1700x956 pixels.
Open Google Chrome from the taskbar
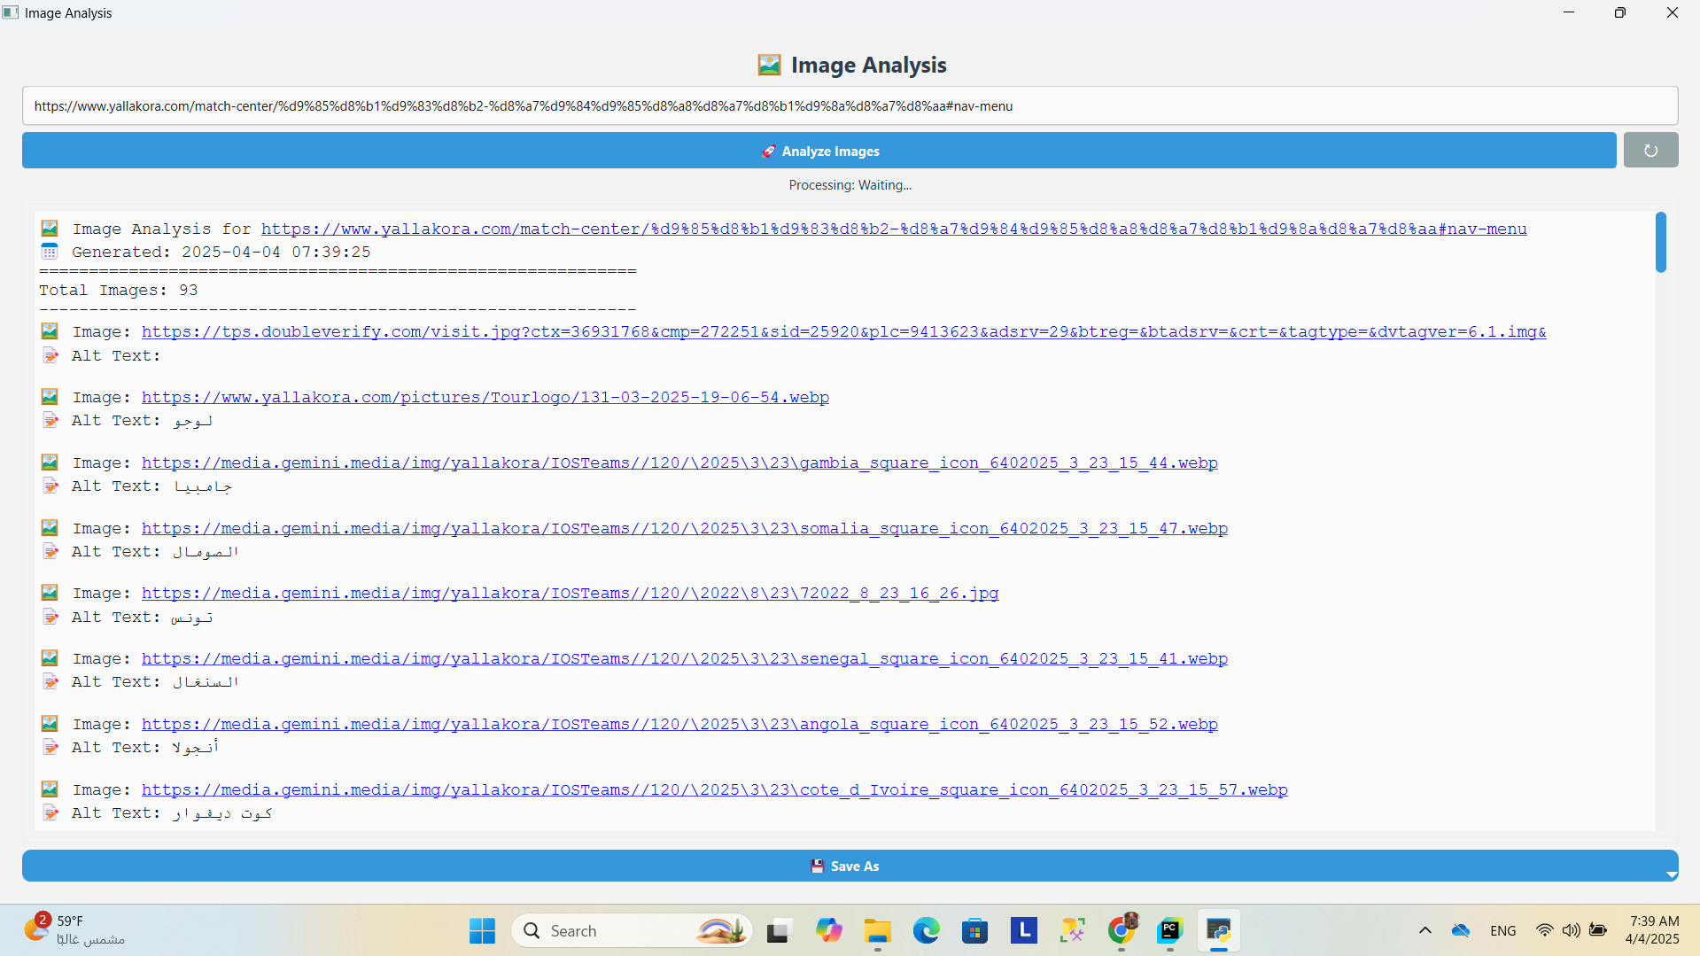pos(1121,930)
